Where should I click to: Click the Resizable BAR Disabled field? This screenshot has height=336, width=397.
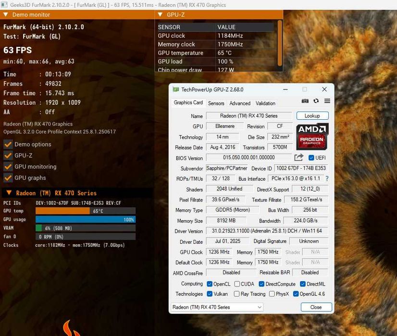click(310, 273)
